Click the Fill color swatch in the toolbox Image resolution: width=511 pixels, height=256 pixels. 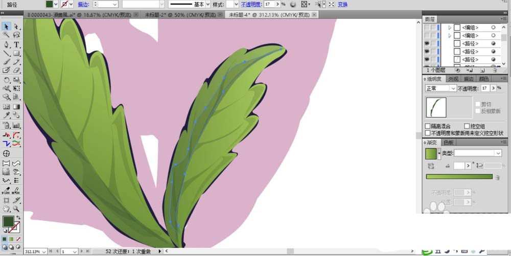tap(8, 222)
